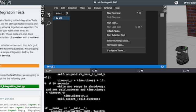This screenshot has height=112, width=196.
Task: Close the open Terminal menu
Action: pos(108,8)
